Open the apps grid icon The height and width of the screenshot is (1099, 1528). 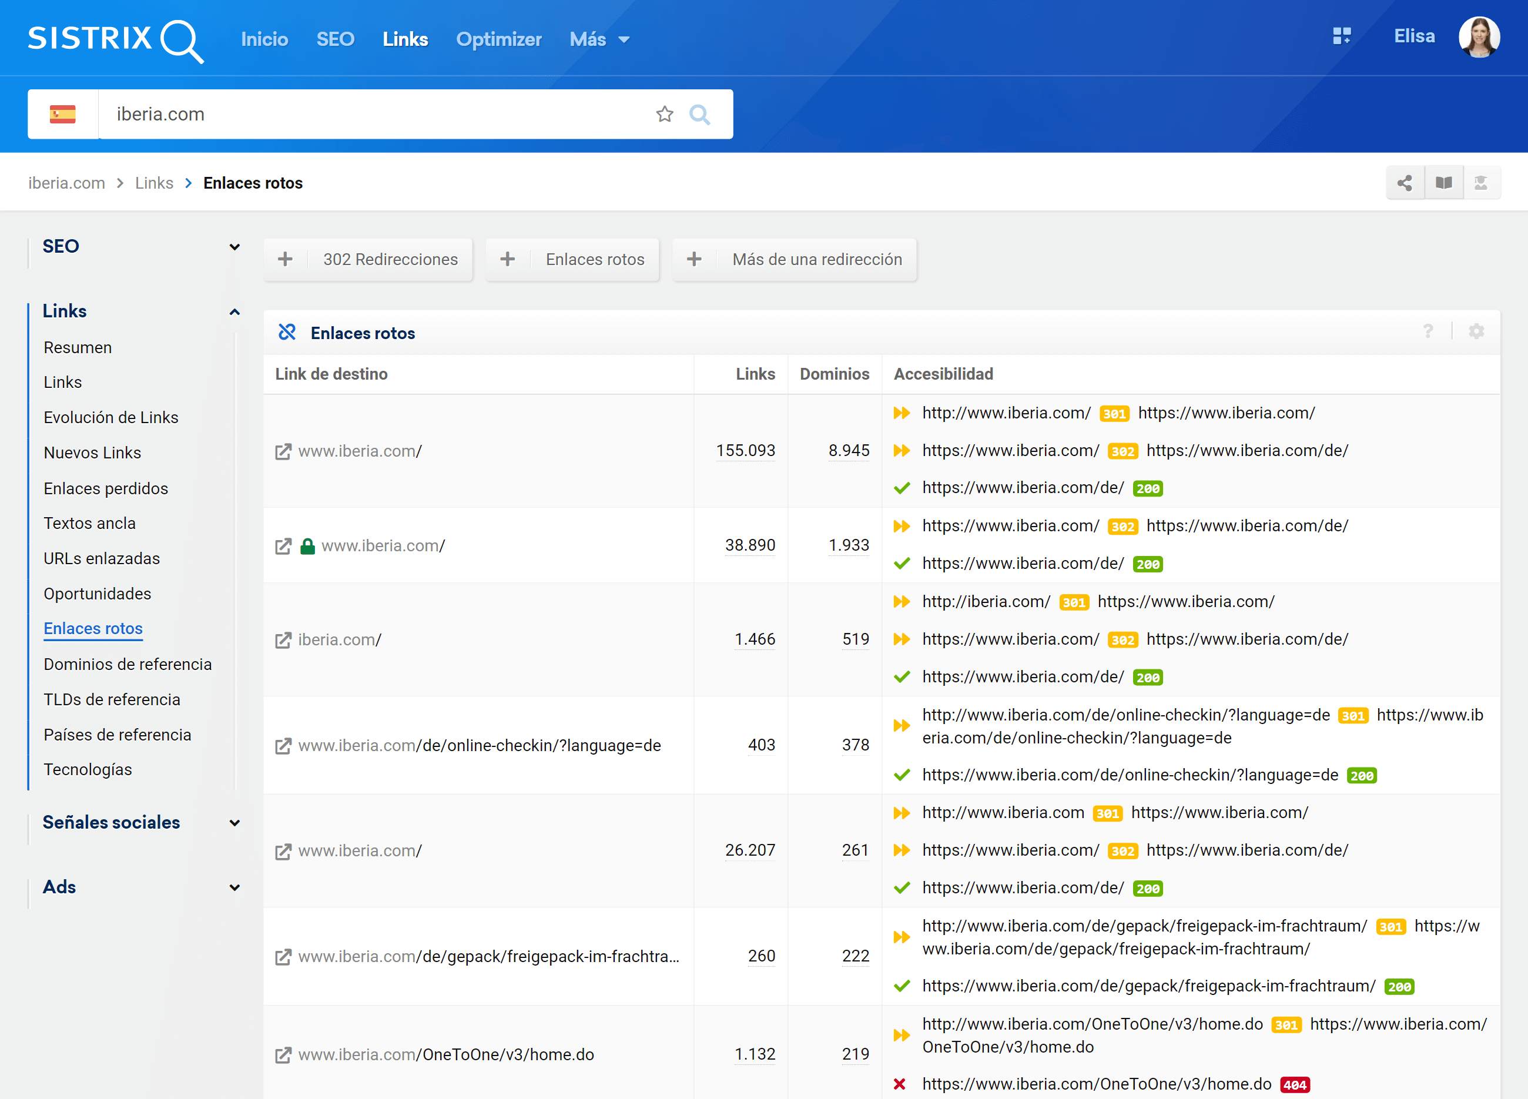[1341, 36]
